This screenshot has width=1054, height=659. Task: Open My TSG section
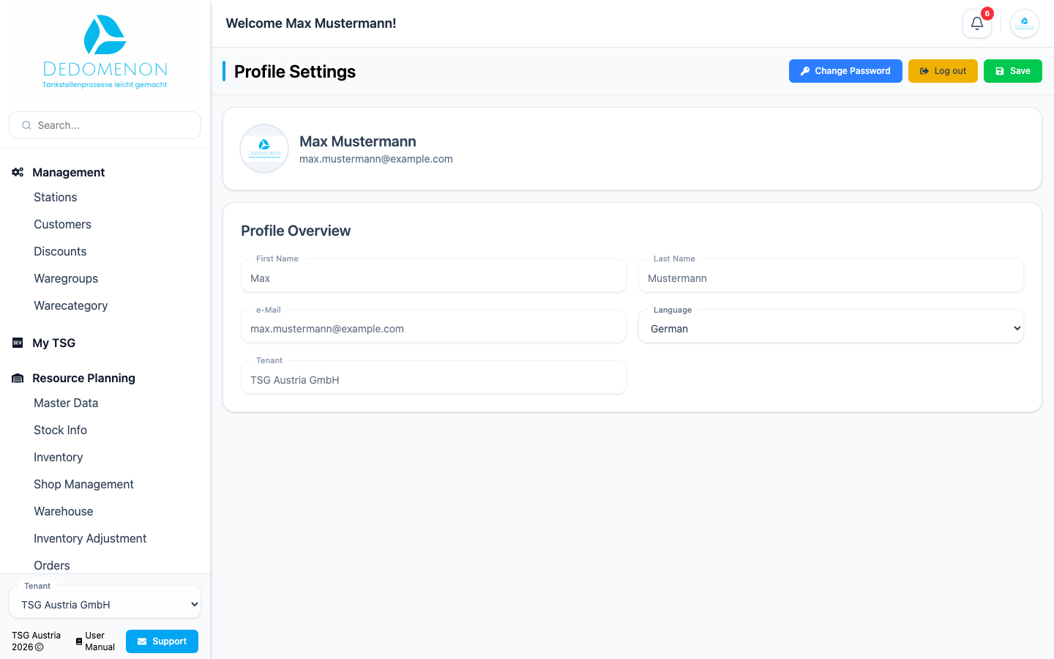[x=53, y=343]
